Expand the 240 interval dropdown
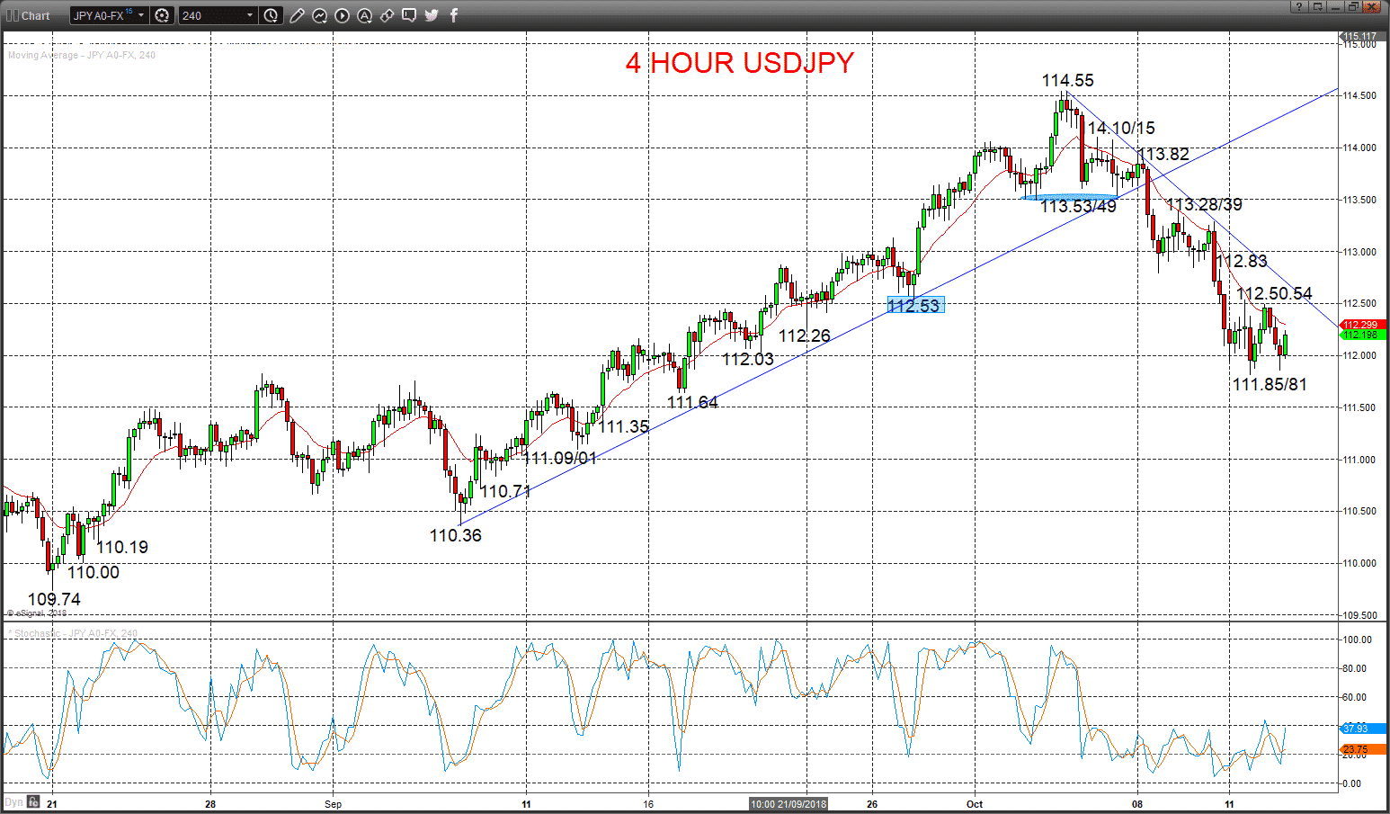 coord(218,15)
